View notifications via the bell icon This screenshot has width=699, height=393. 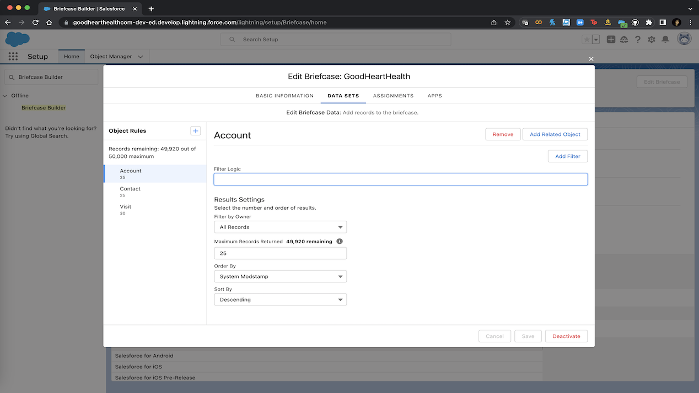pyautogui.click(x=665, y=39)
